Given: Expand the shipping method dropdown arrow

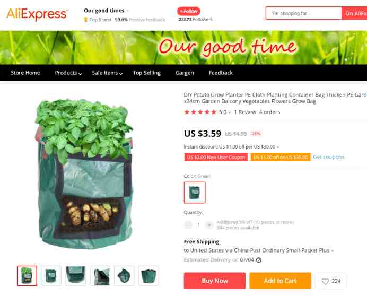Looking at the screenshot, I should tap(333, 251).
